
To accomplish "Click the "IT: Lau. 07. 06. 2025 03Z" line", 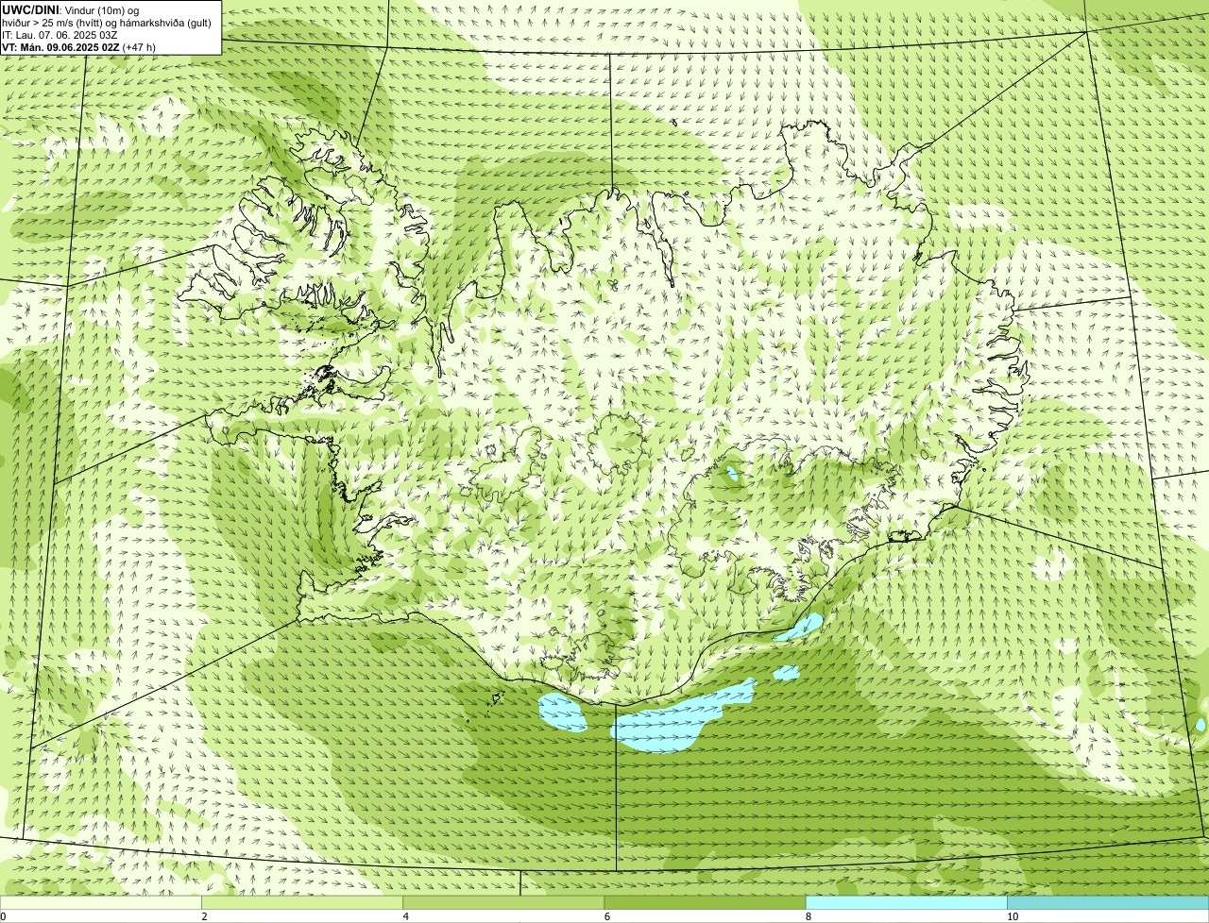I will [60, 34].
